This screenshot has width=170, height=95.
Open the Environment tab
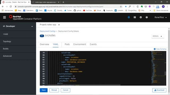click(x=80, y=44)
